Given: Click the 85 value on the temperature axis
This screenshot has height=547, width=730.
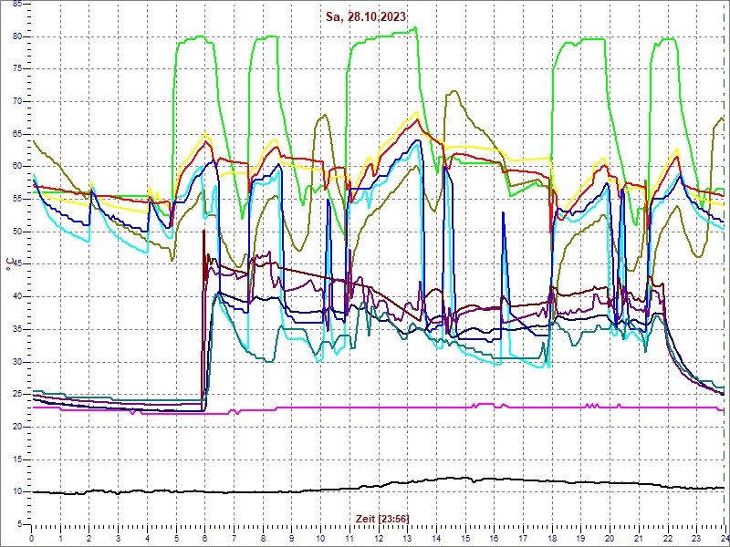Looking at the screenshot, I should (x=16, y=4).
